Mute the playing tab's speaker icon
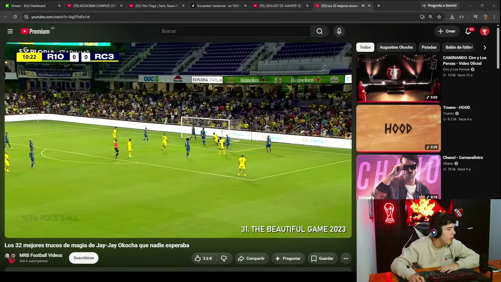501x282 pixels. click(x=363, y=6)
